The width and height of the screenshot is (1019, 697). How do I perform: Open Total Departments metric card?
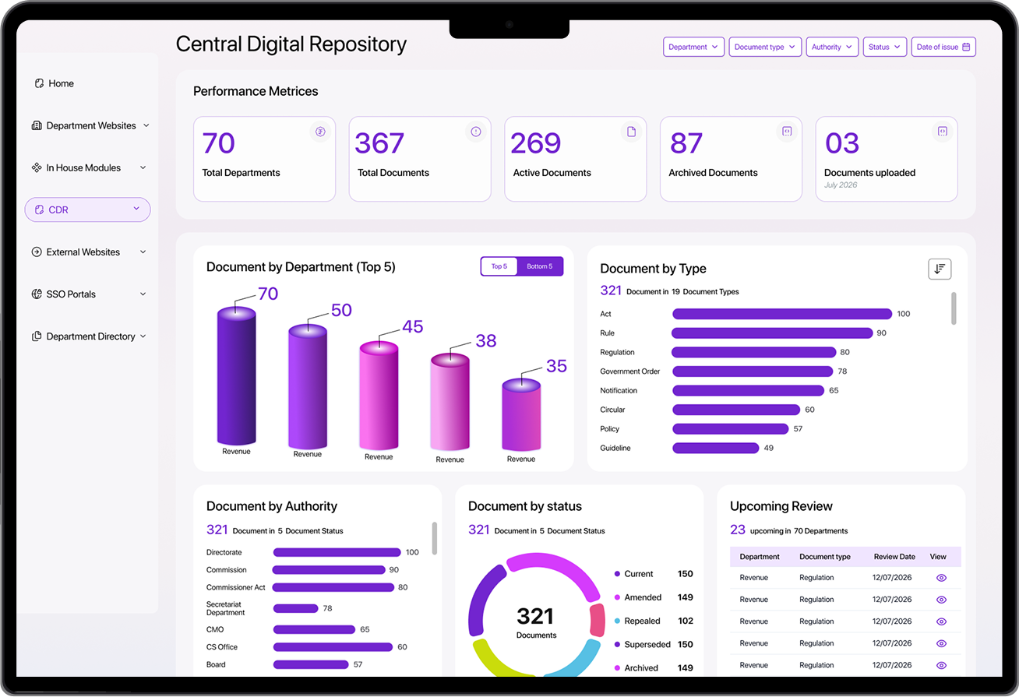[264, 159]
